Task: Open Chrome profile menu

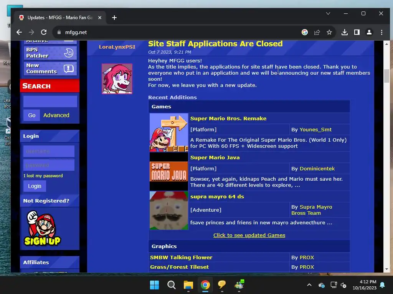Action: coord(369,32)
